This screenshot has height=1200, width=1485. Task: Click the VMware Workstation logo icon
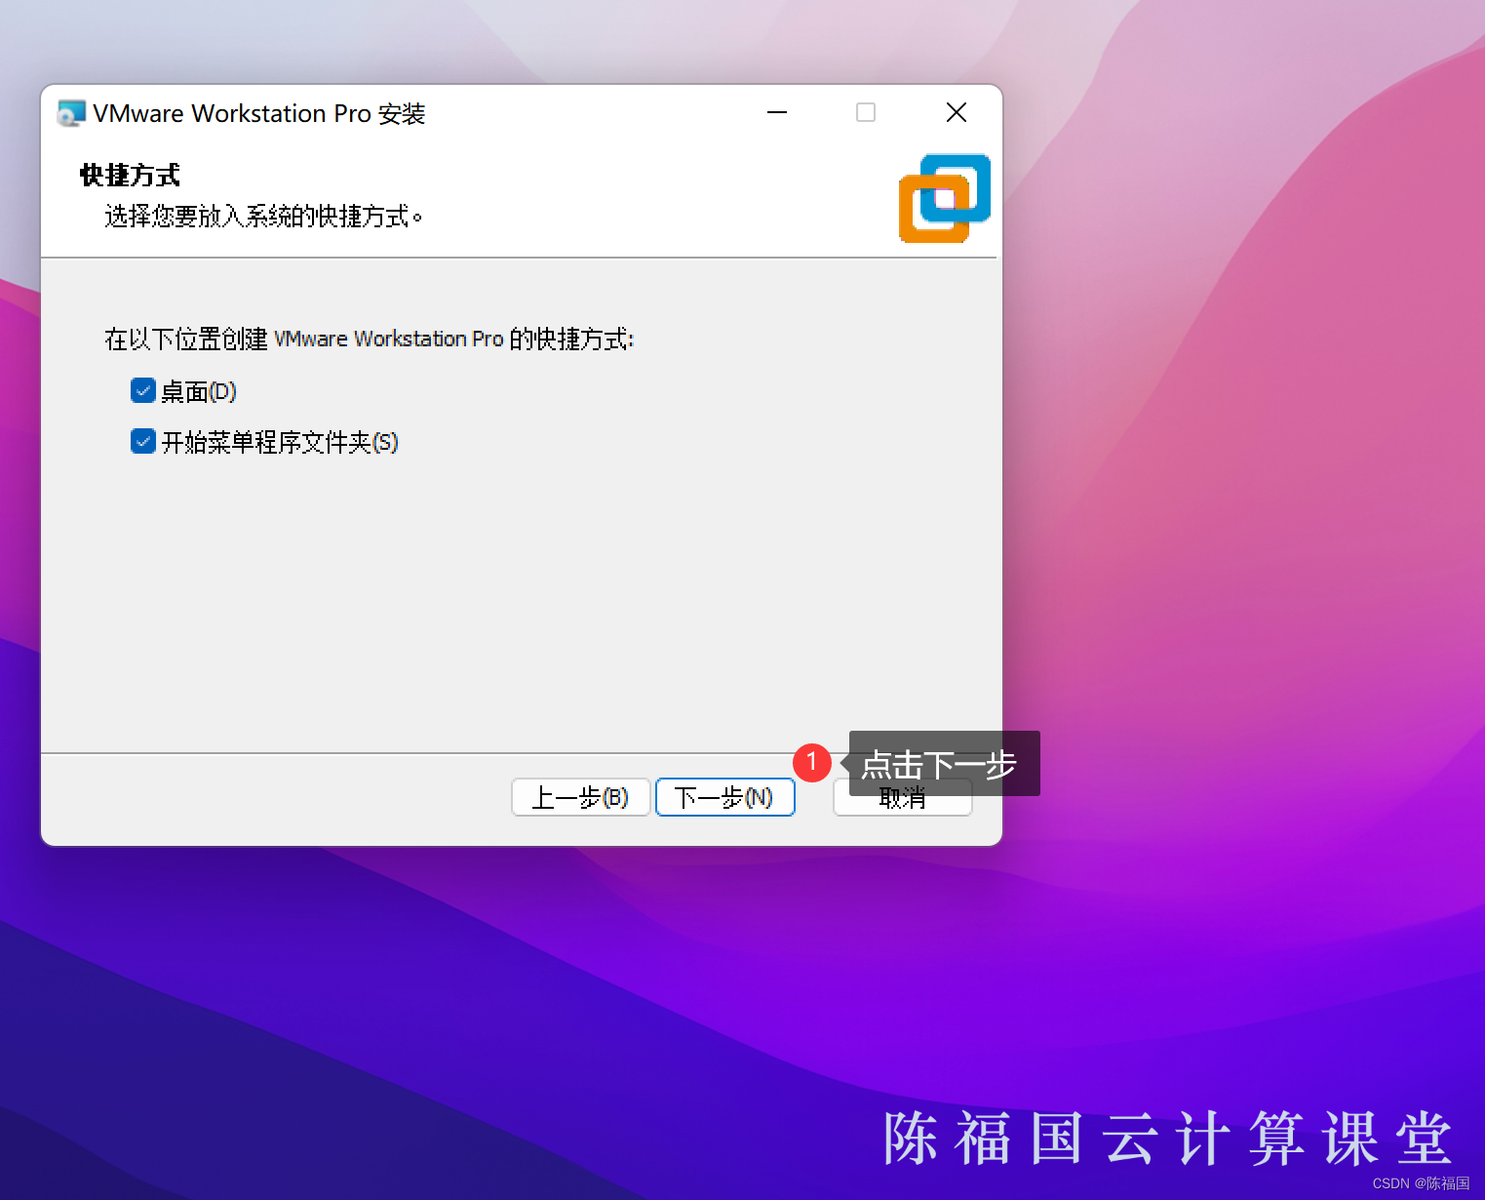point(944,198)
